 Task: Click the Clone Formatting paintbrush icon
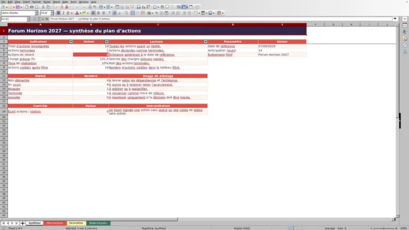(x=62, y=7)
